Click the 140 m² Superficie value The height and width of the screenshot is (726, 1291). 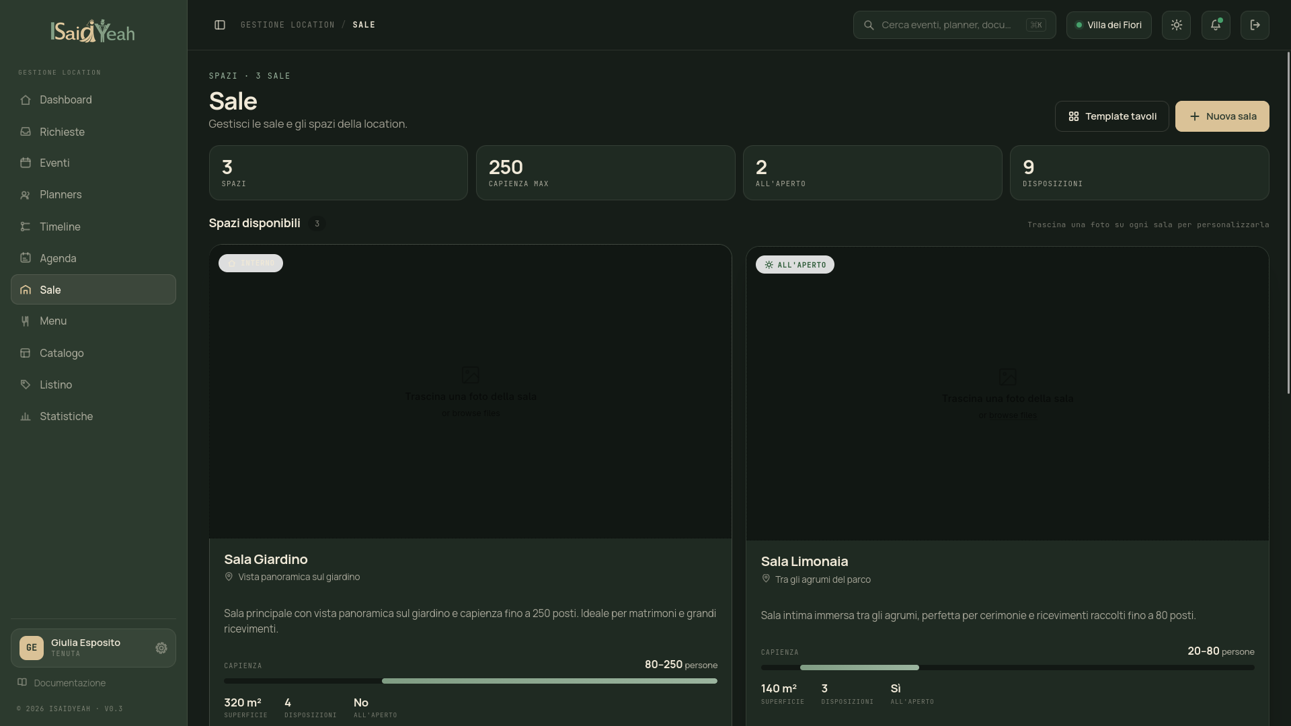(x=779, y=688)
